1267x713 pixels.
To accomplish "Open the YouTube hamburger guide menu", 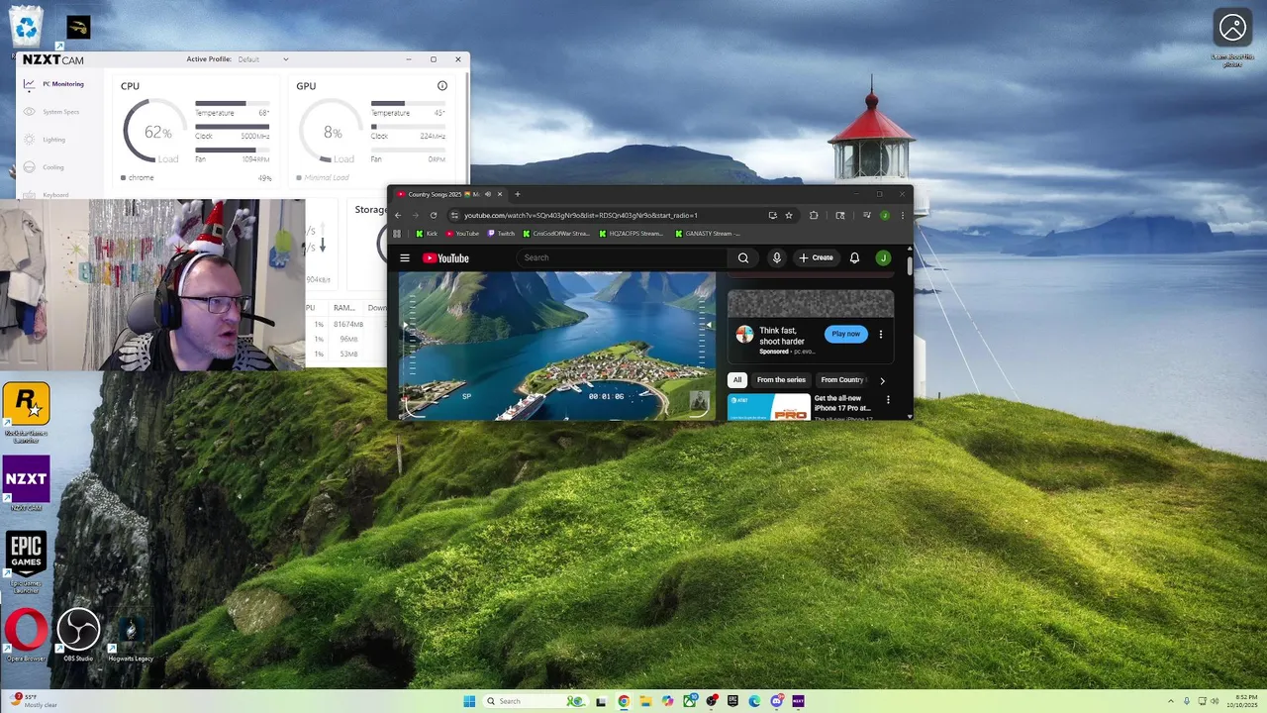I will [405, 258].
